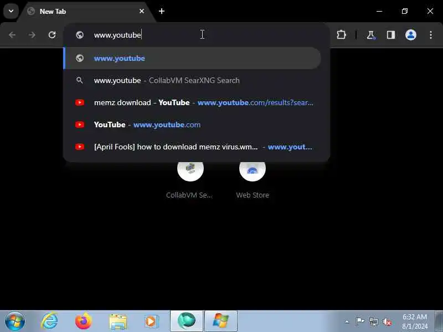Screen dimensions: 443x332
Task: Toggle the side panel icon
Action: [391, 35]
